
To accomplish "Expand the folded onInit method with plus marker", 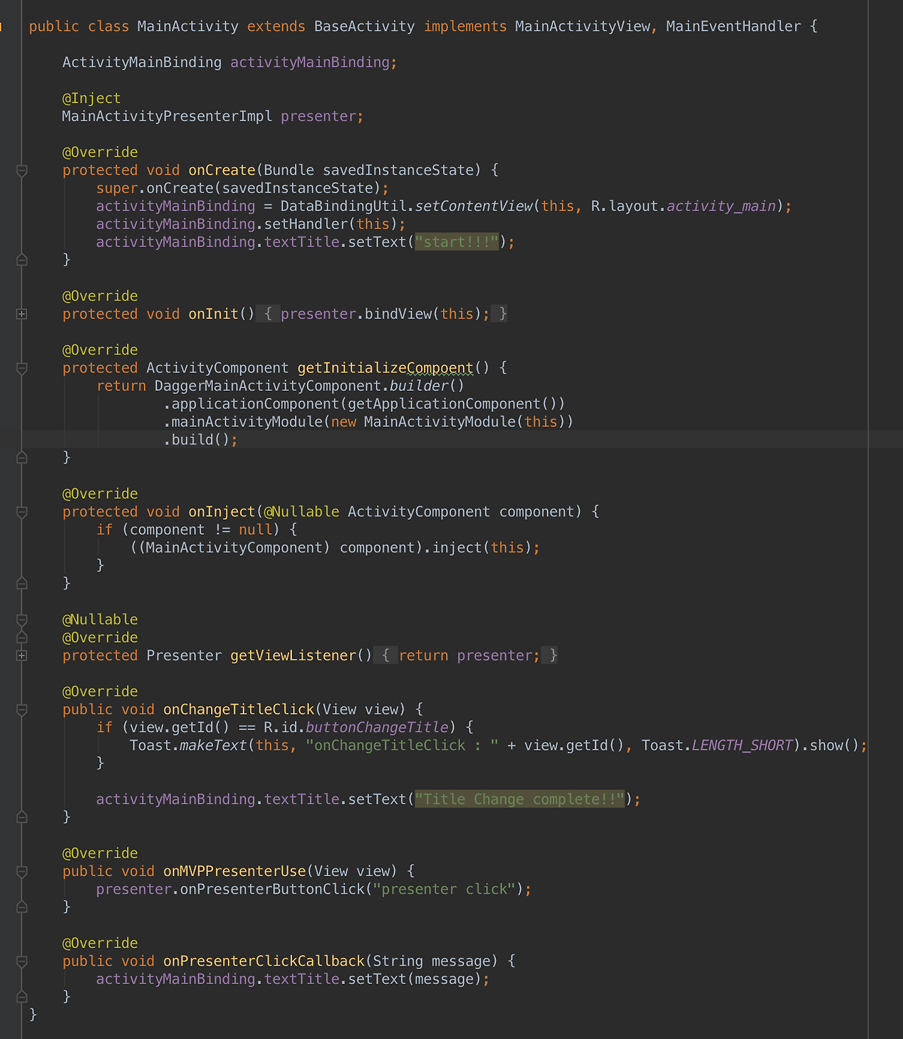I will pos(22,314).
